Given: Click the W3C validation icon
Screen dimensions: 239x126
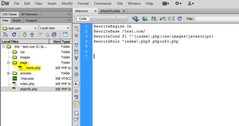Looking at the screenshot, I should pos(163,19).
